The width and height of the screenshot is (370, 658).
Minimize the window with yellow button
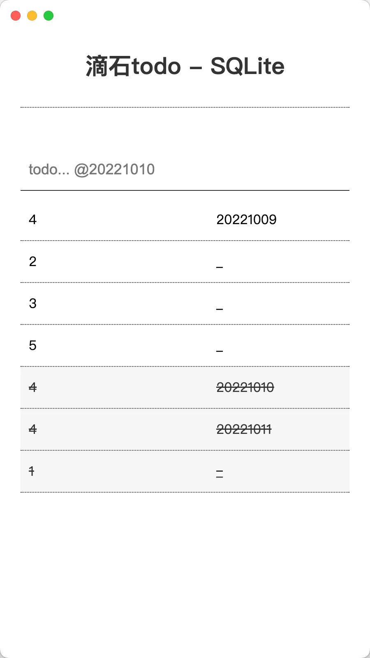[x=32, y=16]
